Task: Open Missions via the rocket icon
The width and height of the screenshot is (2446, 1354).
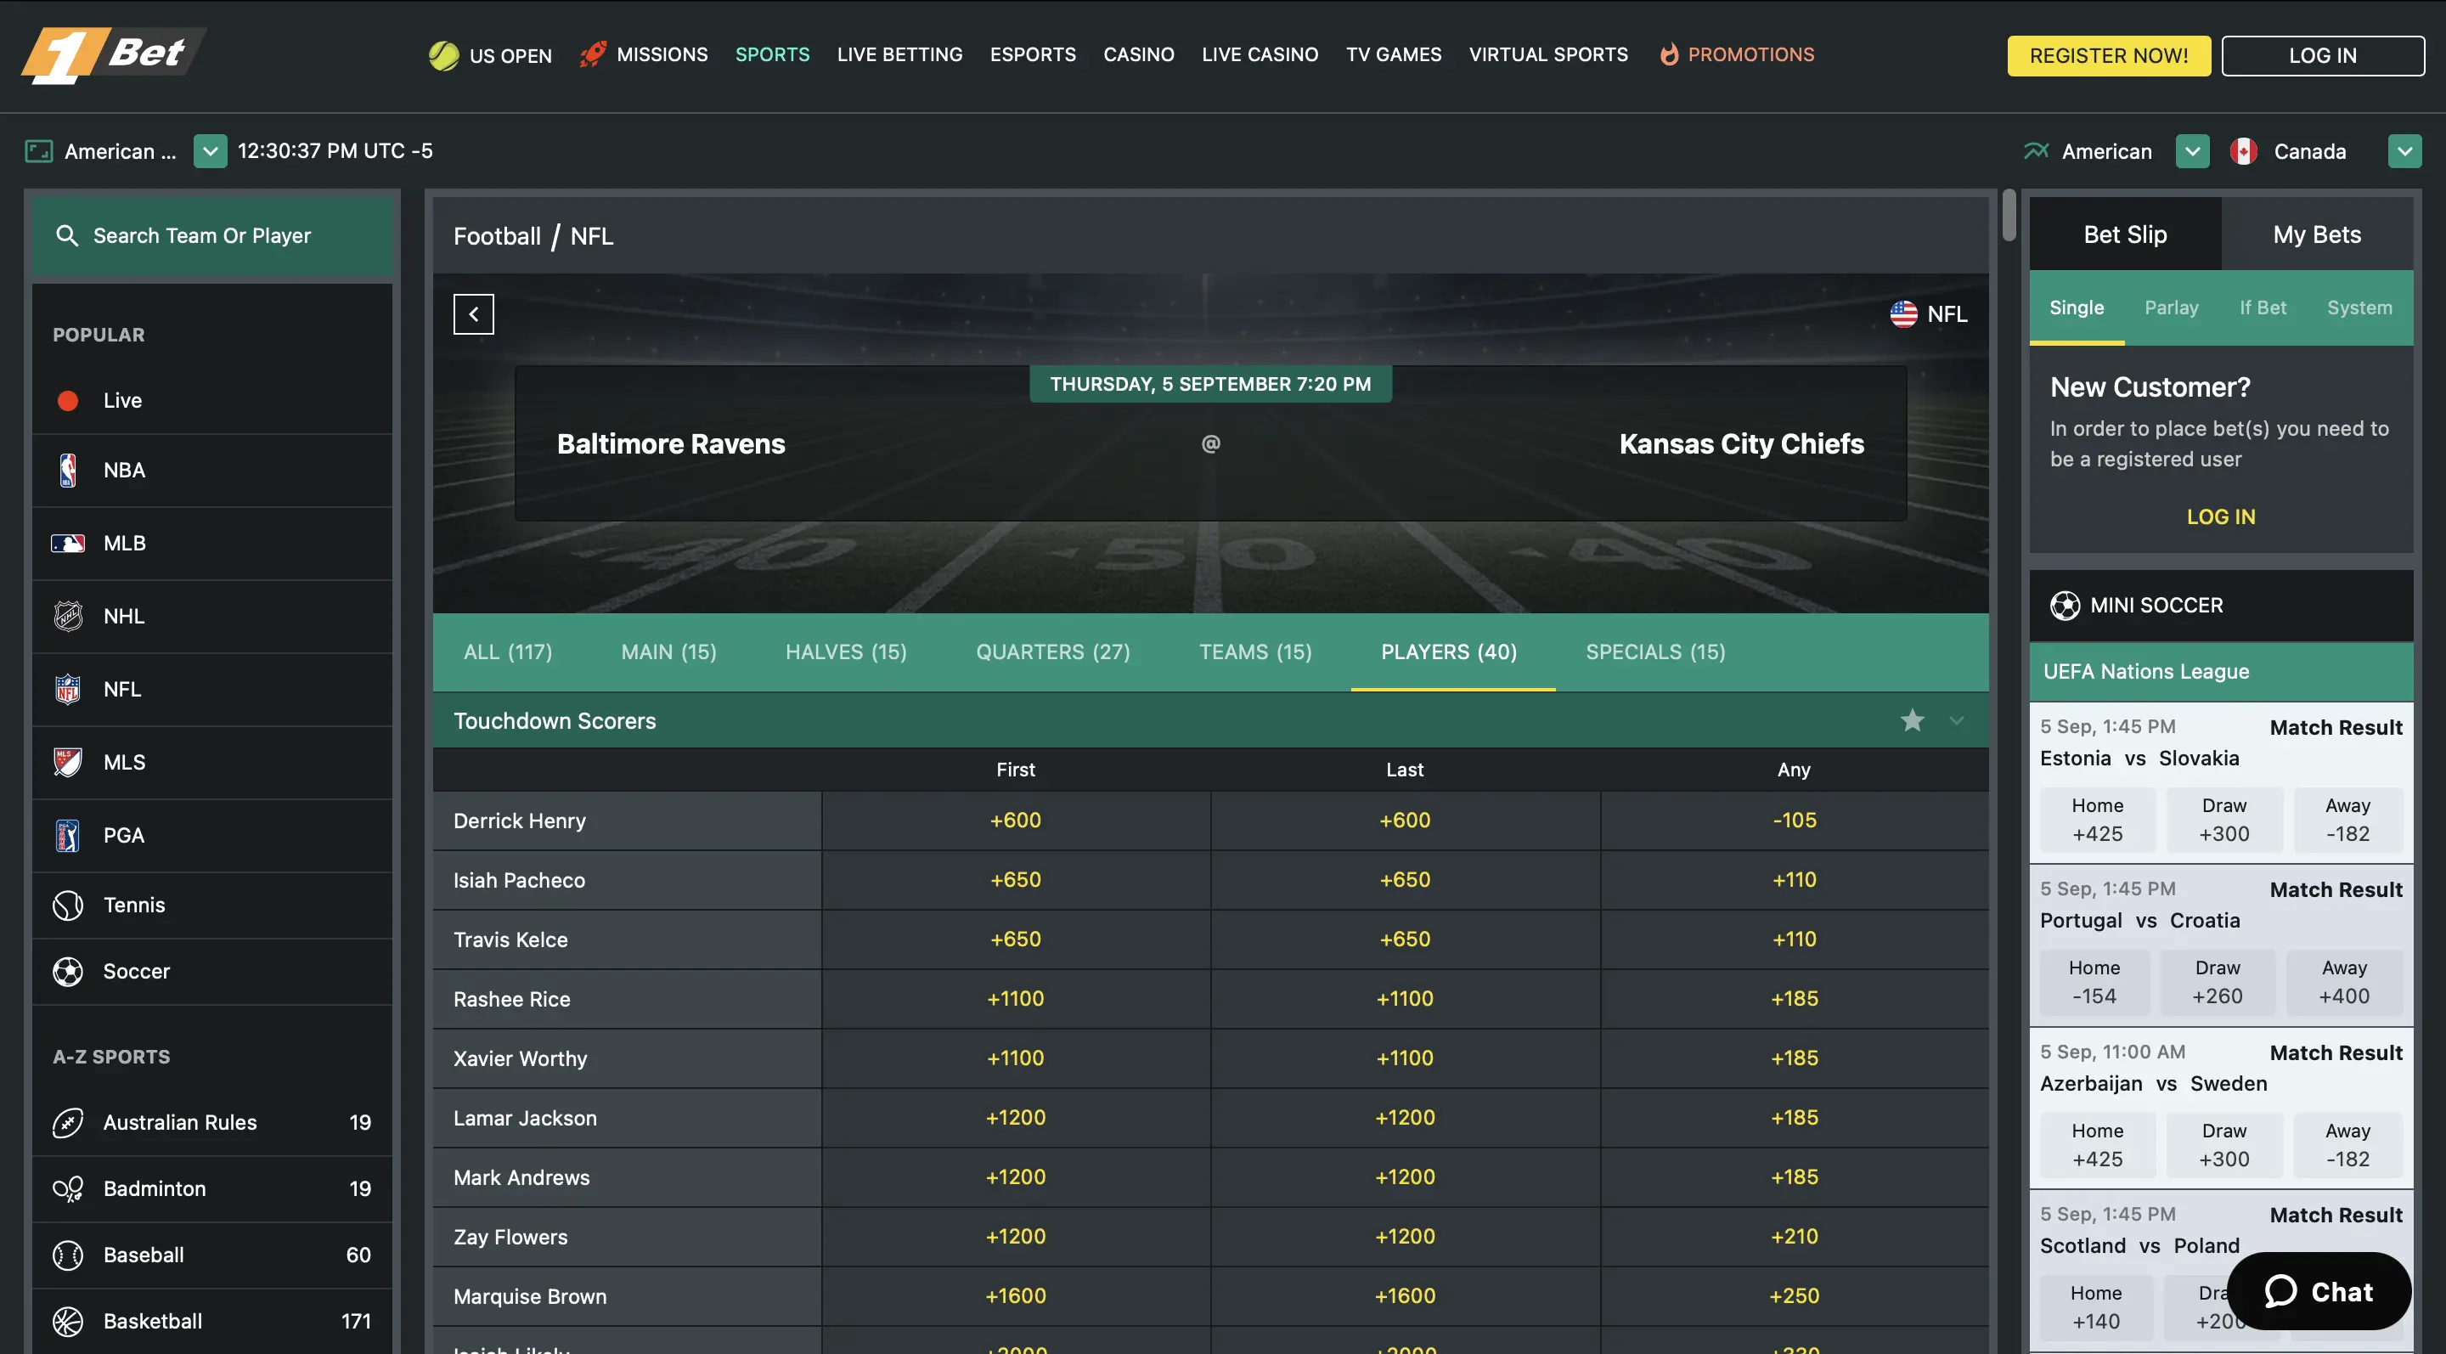Action: [593, 54]
